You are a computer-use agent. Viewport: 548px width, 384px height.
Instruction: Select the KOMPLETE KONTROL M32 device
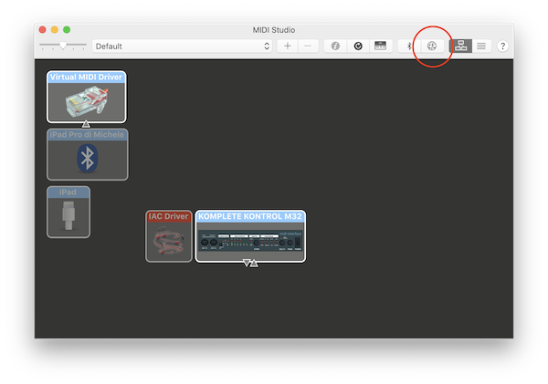pos(250,236)
